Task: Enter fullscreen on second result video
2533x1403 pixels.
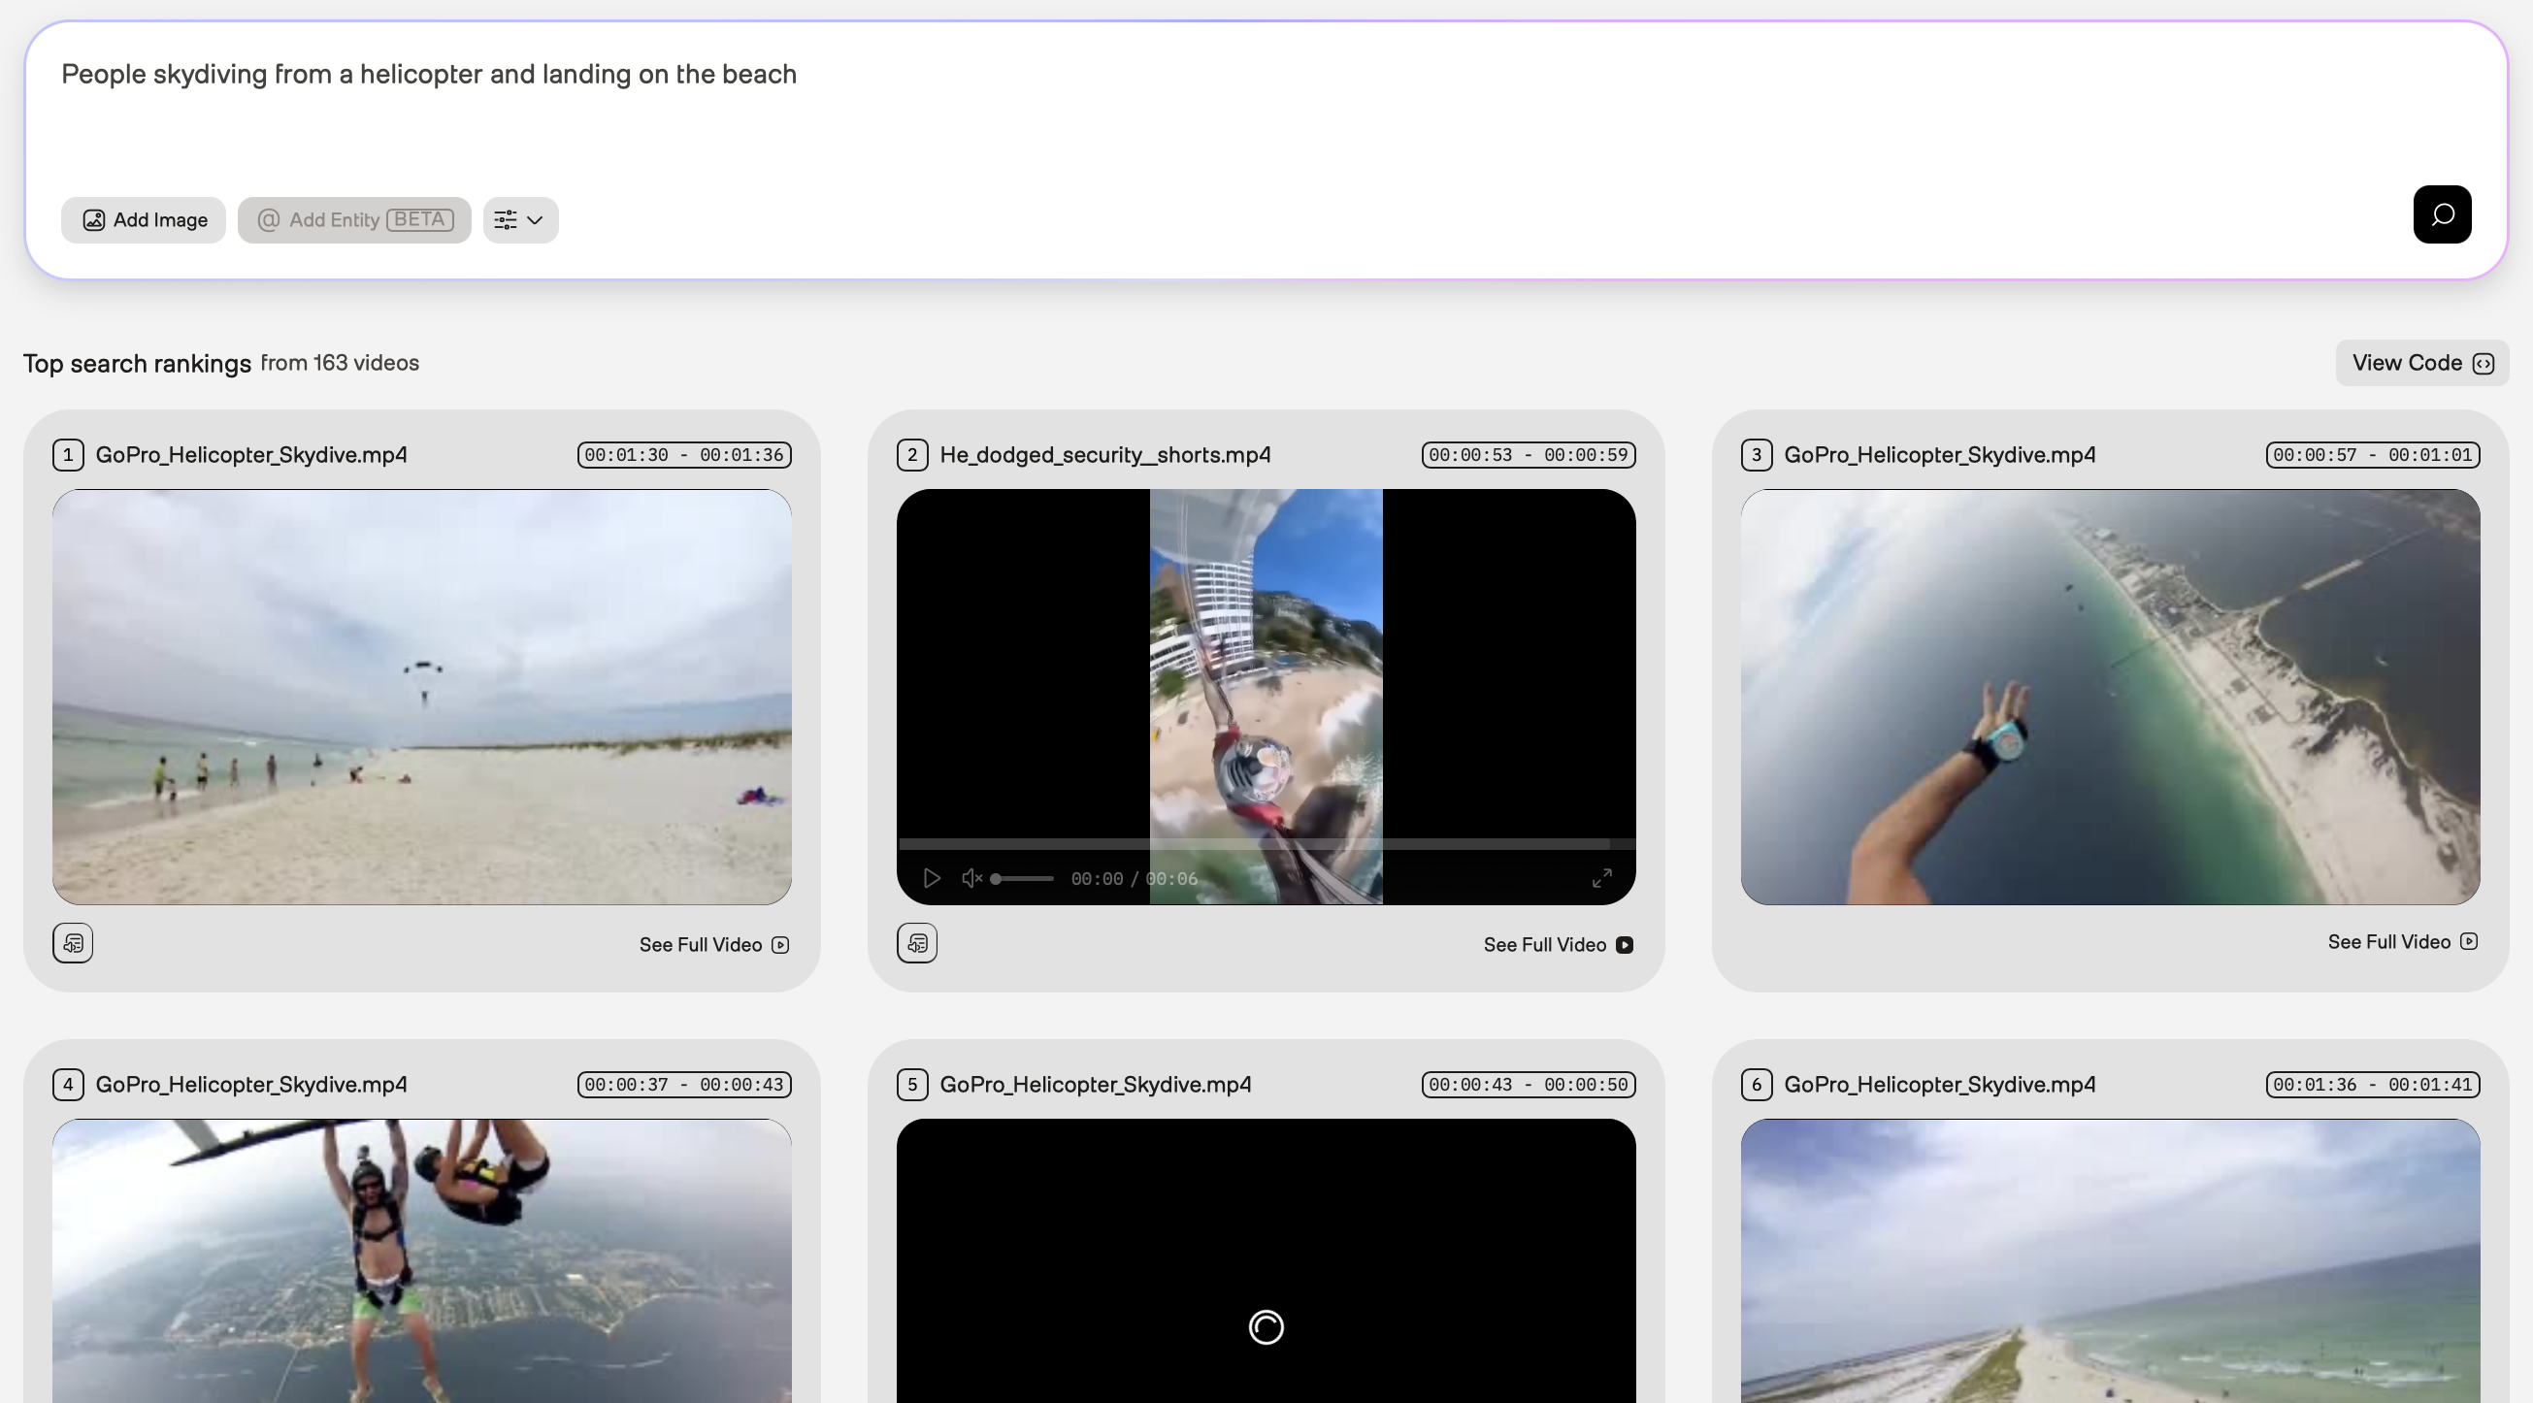Action: [x=1600, y=878]
